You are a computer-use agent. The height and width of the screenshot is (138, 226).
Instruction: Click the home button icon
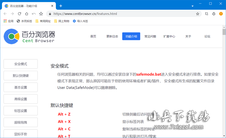coord(27,14)
